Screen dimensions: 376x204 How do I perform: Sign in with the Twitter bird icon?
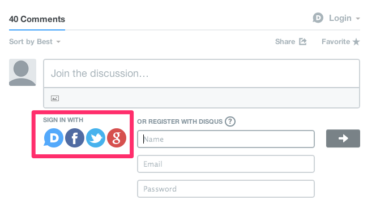(x=96, y=138)
